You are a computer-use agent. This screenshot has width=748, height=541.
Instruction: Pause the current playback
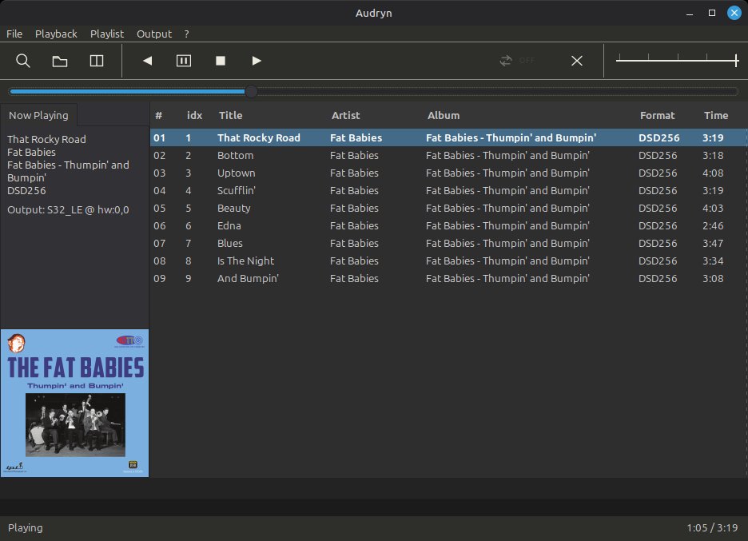pyautogui.click(x=184, y=61)
